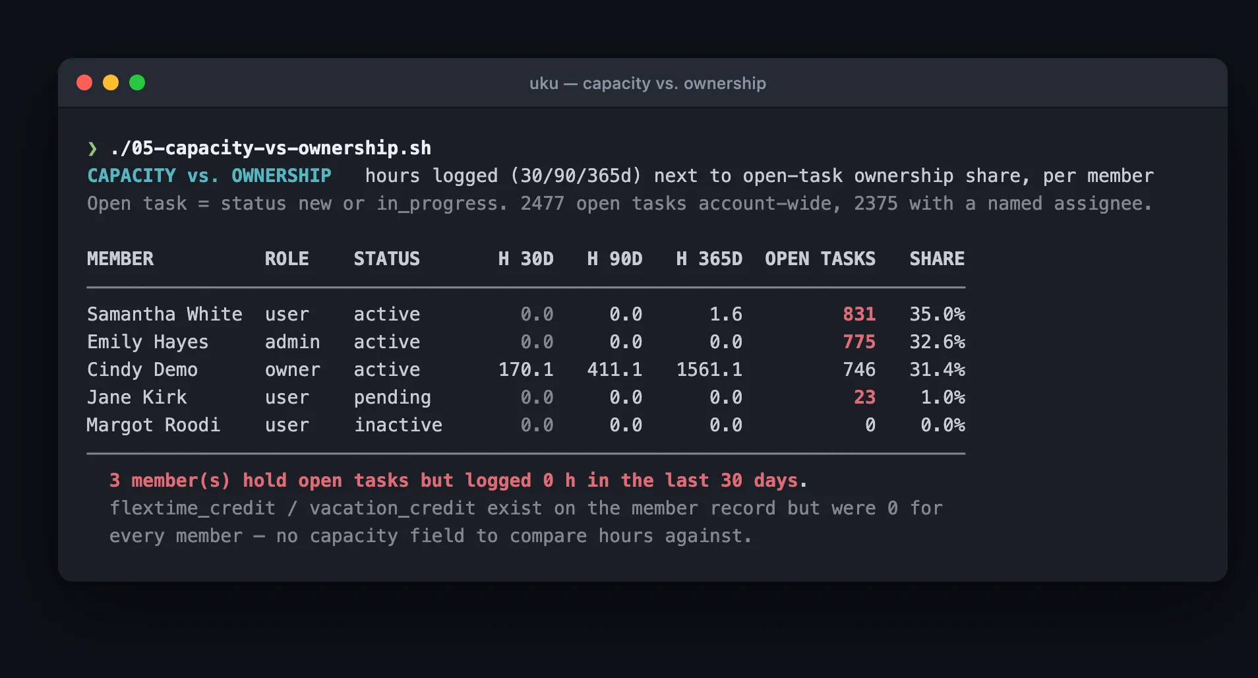Select the name Cindy Demo

(142, 369)
